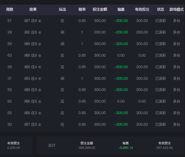Open info icon for result 闲8 庄8
Screen dimensions: 185x157
40,56
